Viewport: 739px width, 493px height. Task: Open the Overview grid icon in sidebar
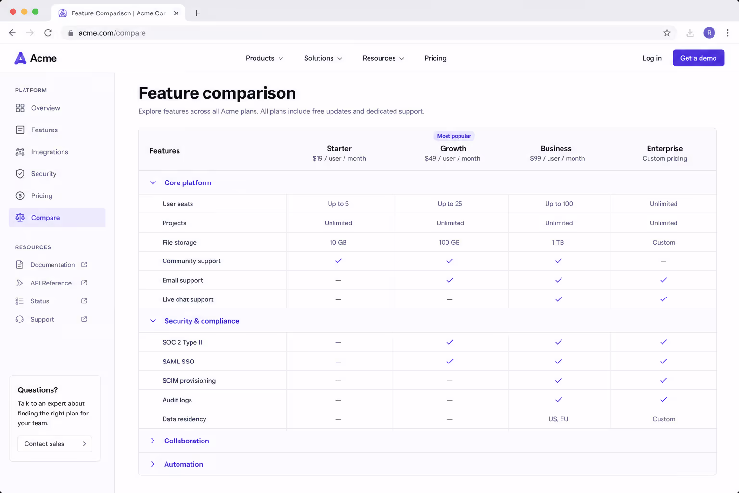[x=20, y=108]
